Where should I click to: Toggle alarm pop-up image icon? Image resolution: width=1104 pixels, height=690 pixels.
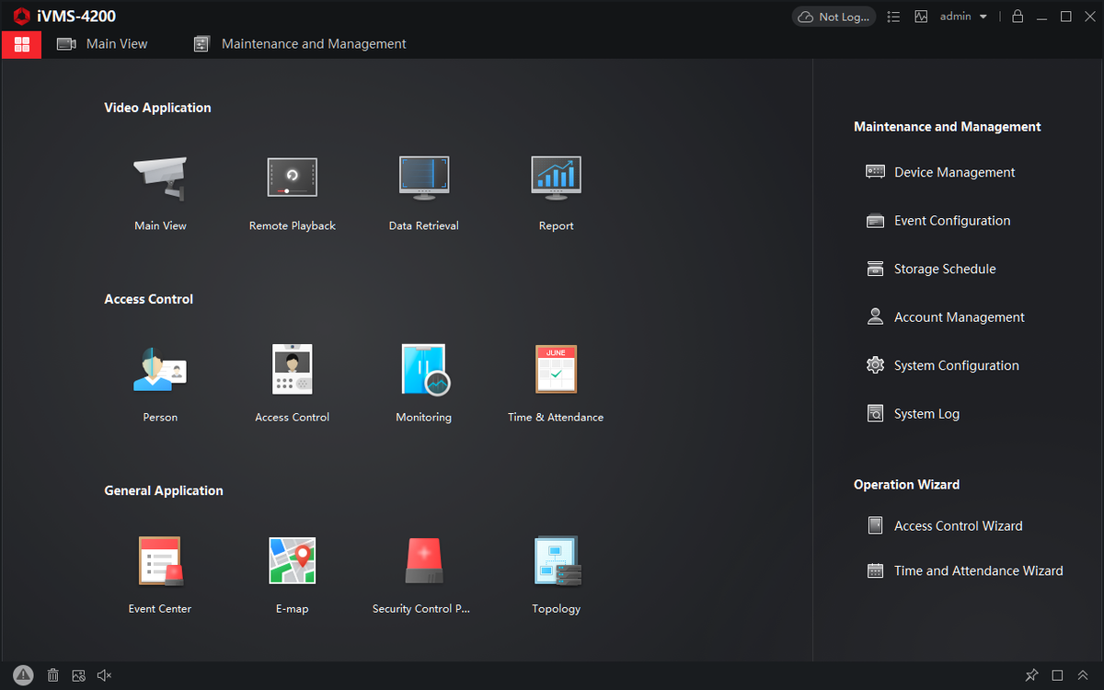point(79,675)
